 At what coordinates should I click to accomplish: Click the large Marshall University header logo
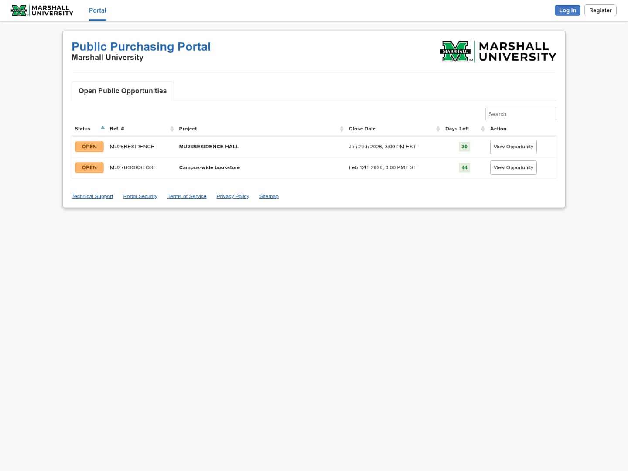(x=498, y=51)
